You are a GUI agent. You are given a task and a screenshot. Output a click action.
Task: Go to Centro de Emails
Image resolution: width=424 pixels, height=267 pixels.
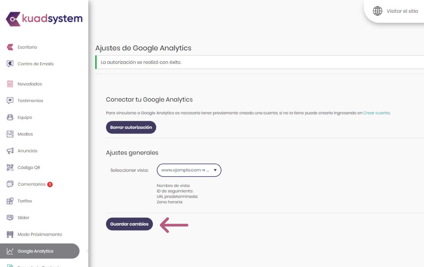click(36, 64)
